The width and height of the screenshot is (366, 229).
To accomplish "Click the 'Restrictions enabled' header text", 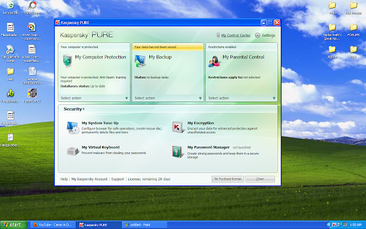I will [x=222, y=47].
